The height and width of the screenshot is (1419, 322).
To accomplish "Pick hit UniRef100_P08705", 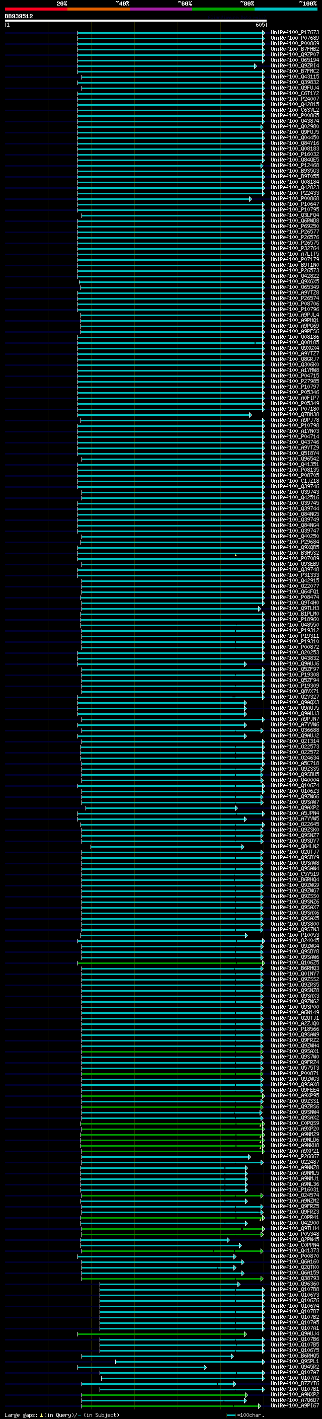I will pos(294,475).
